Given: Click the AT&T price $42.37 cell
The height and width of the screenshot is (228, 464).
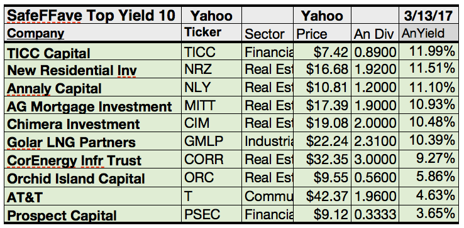Looking at the screenshot, I should click(323, 196).
